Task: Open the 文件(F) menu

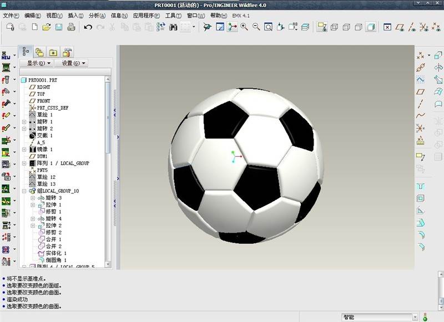Action: [x=11, y=16]
